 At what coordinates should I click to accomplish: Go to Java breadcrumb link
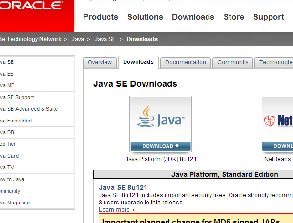click(x=78, y=39)
